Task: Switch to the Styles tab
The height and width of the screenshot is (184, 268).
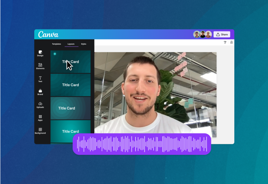Action: pos(84,44)
